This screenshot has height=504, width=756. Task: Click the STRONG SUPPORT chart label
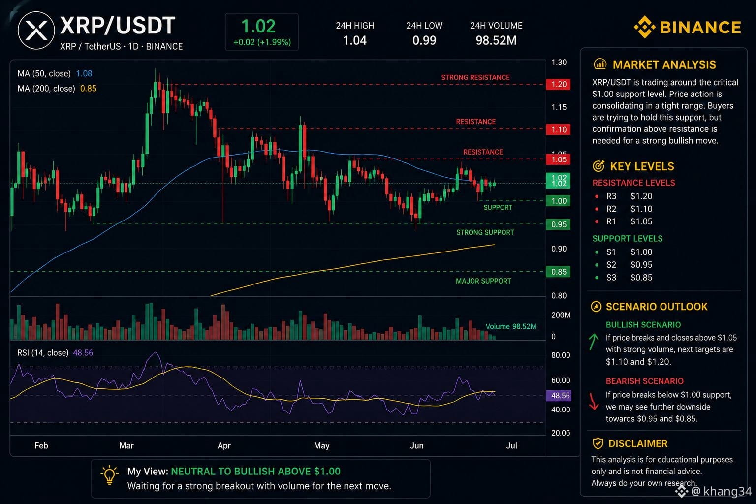tap(485, 232)
